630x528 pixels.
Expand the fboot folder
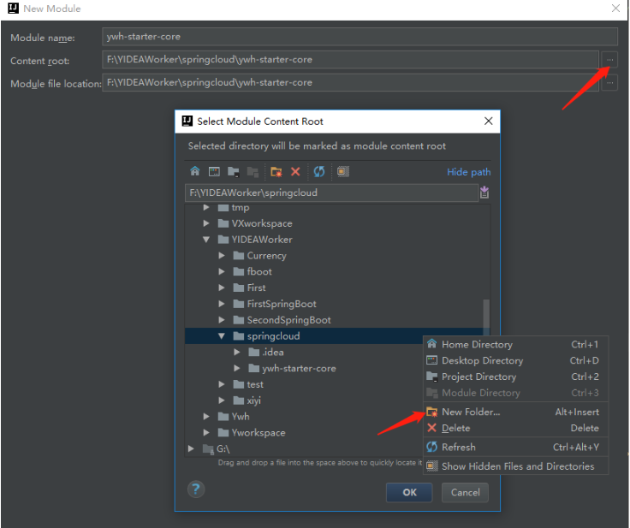point(222,271)
